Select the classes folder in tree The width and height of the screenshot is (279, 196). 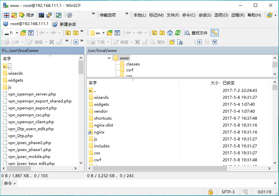click(x=133, y=64)
